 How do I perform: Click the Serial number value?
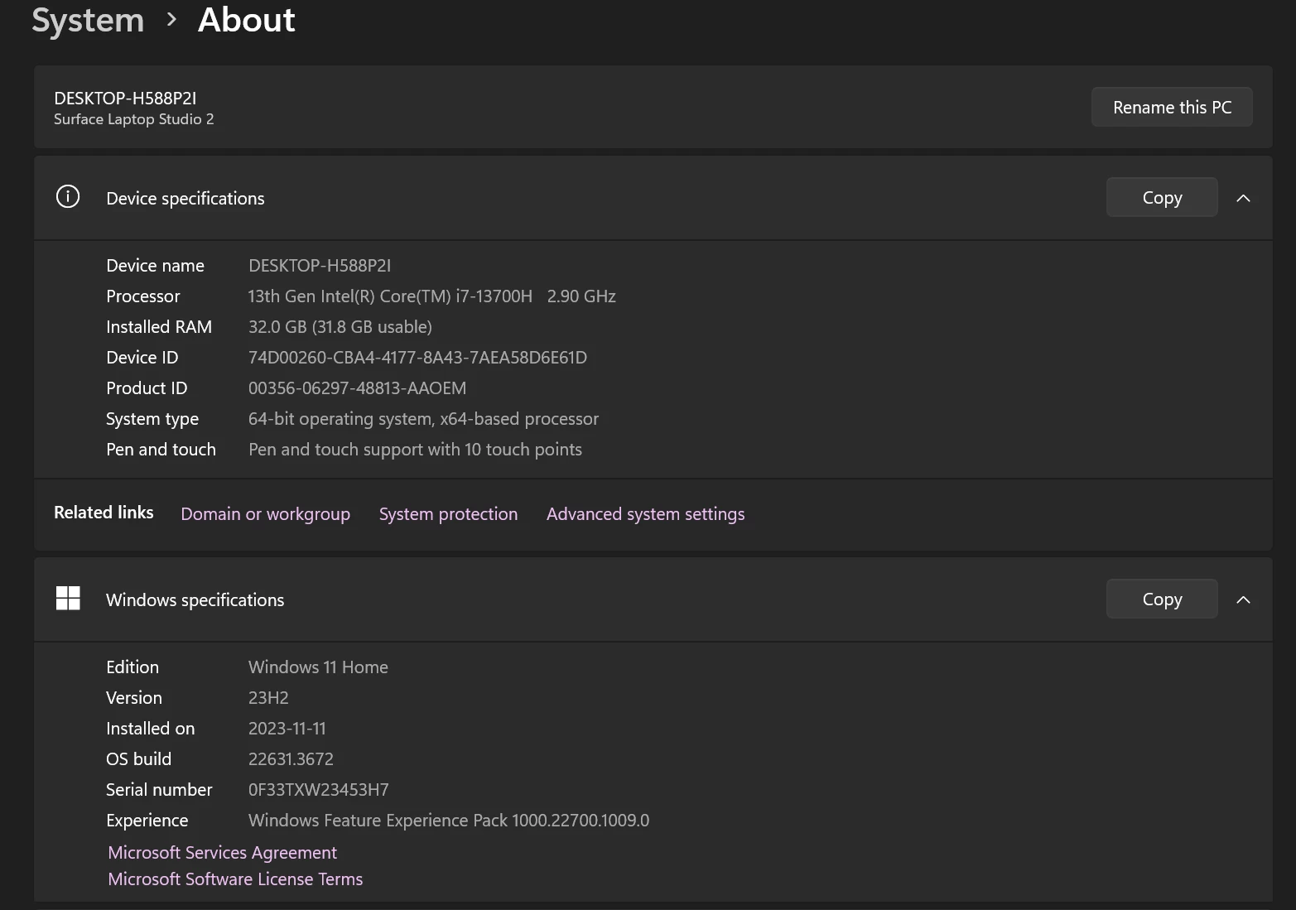coord(319,790)
